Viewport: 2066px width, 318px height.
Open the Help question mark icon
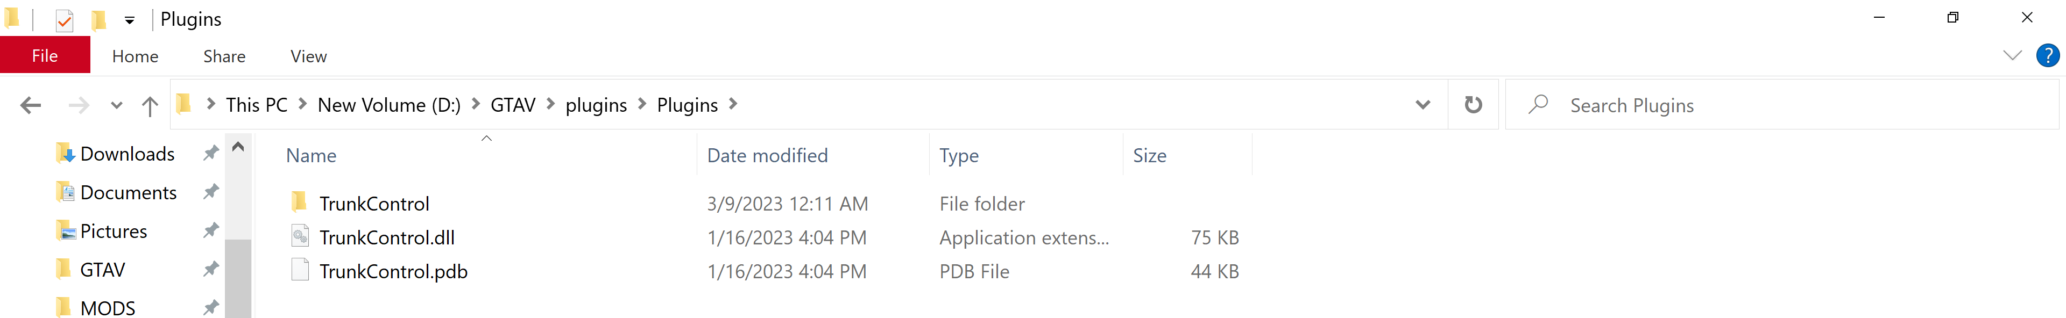(x=2047, y=56)
